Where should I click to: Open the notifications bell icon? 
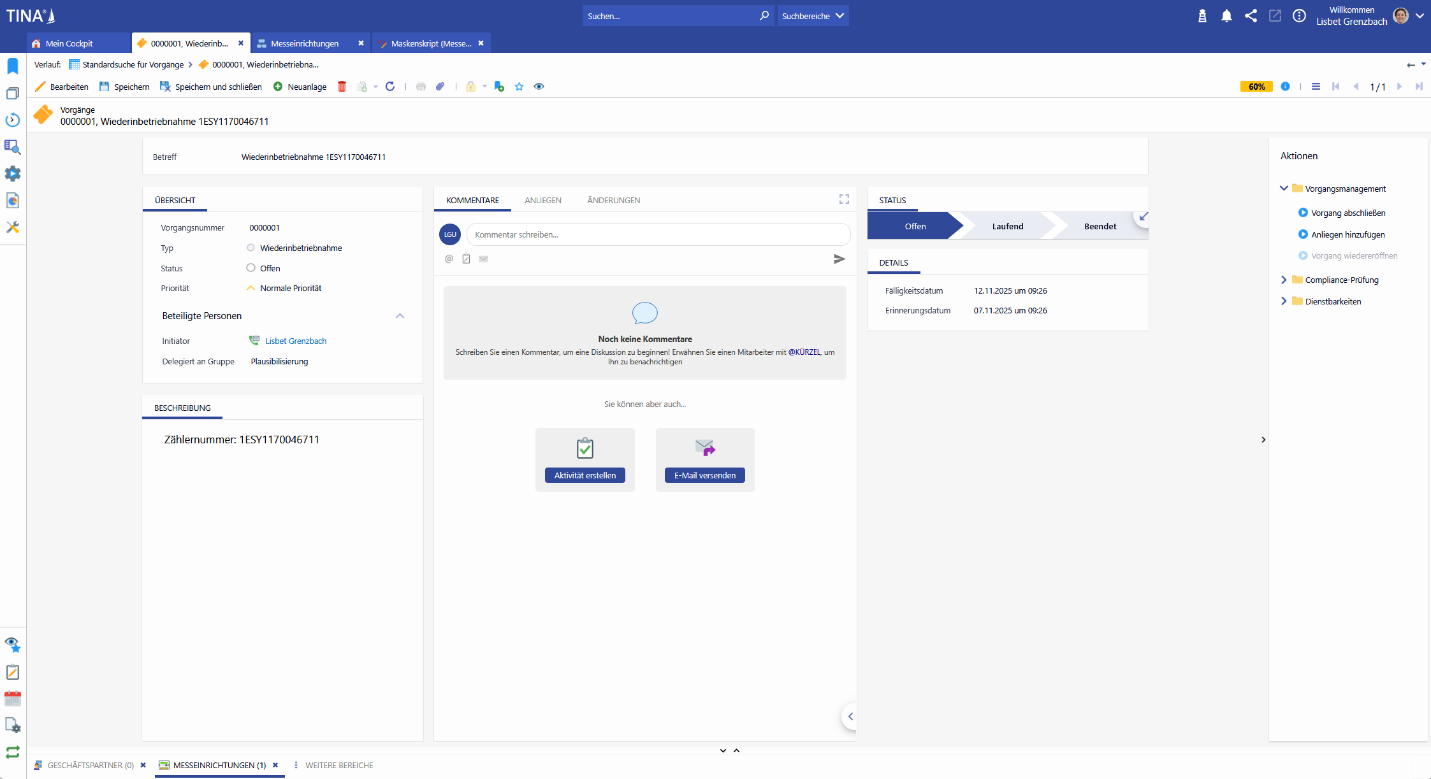coord(1226,16)
